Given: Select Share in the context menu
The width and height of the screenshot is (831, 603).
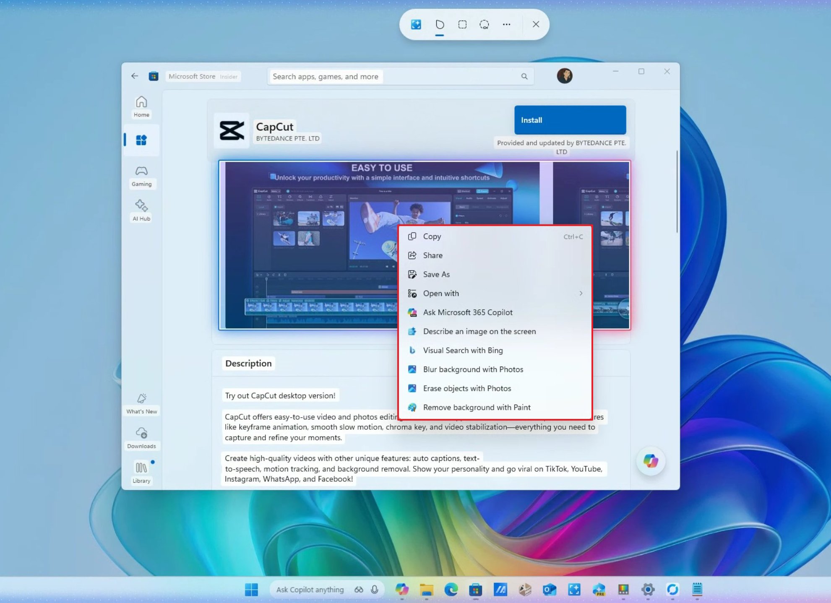Looking at the screenshot, I should [432, 255].
